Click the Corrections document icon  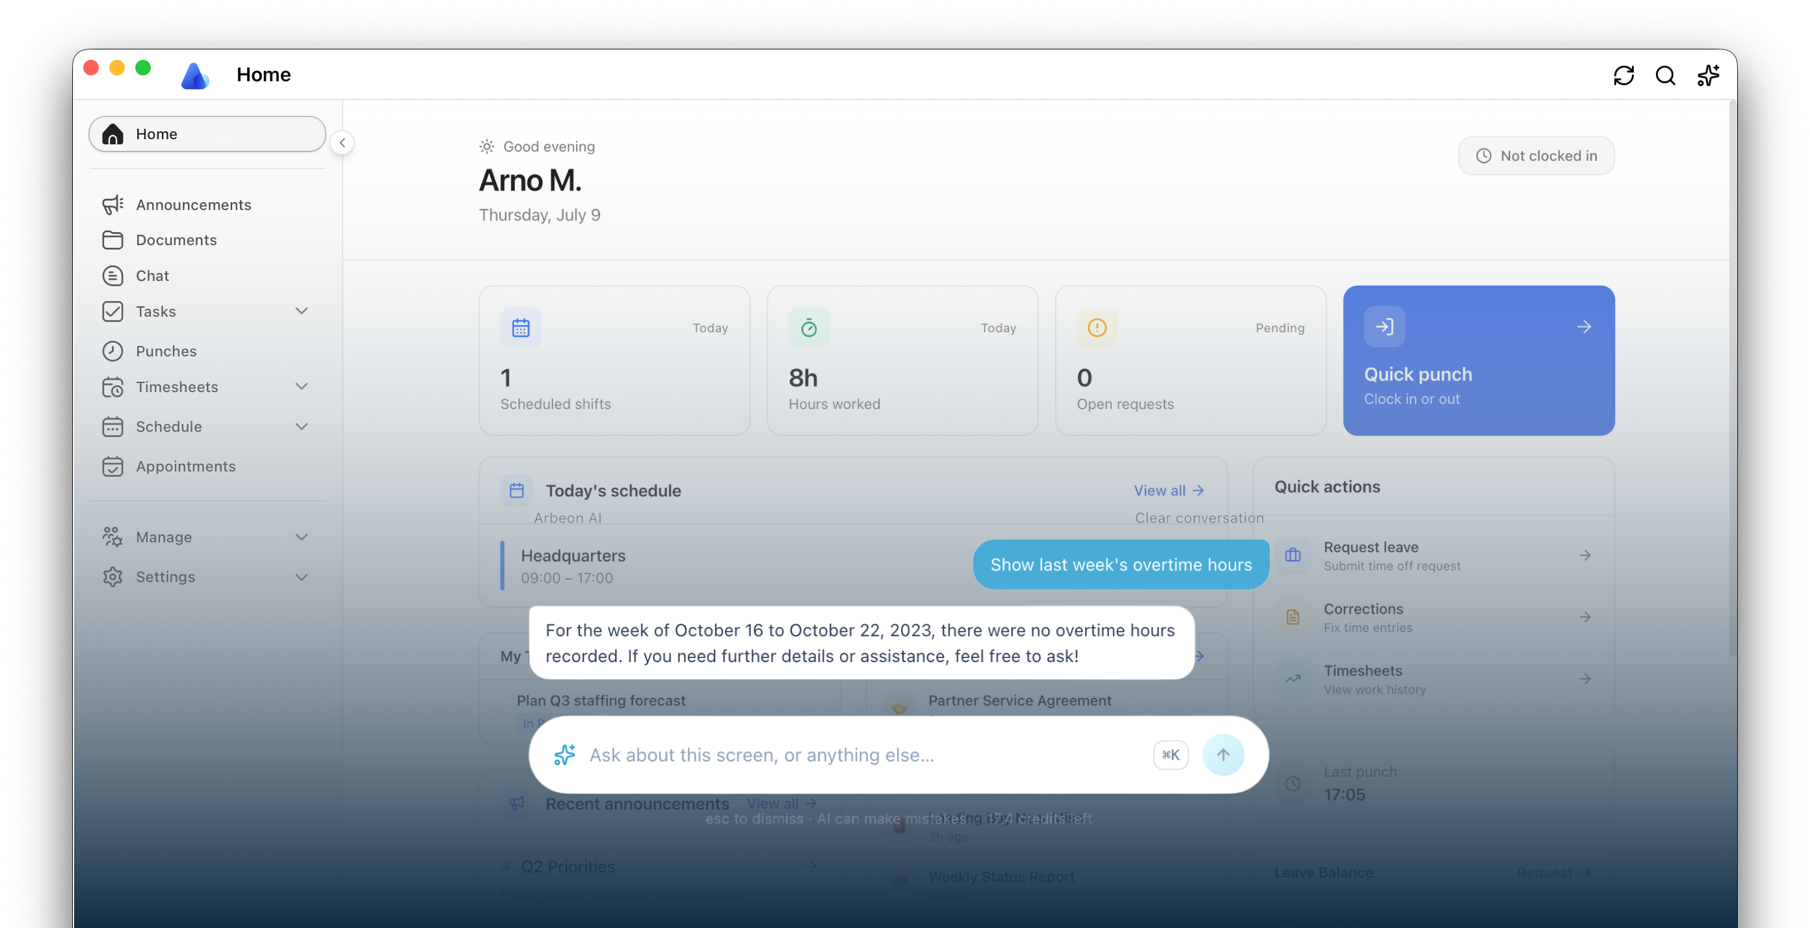click(x=1292, y=617)
